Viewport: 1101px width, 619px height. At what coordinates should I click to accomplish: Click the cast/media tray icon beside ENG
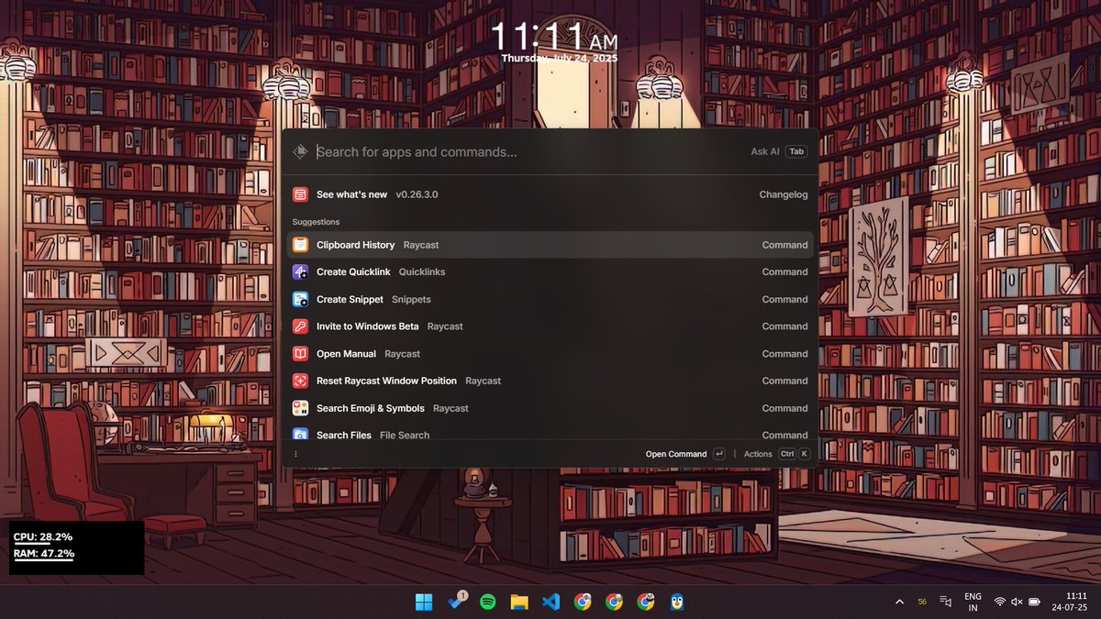pyautogui.click(x=946, y=602)
